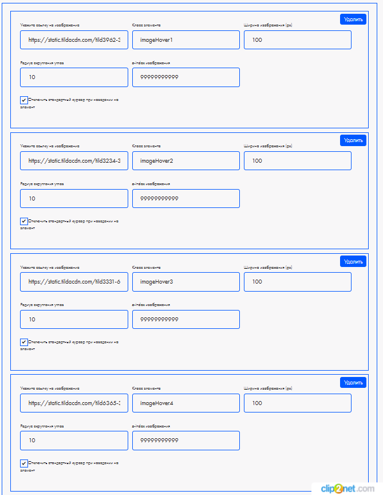Focus the image width field in imageHover4 block
Viewport: 383px width, 495px height.
297,403
